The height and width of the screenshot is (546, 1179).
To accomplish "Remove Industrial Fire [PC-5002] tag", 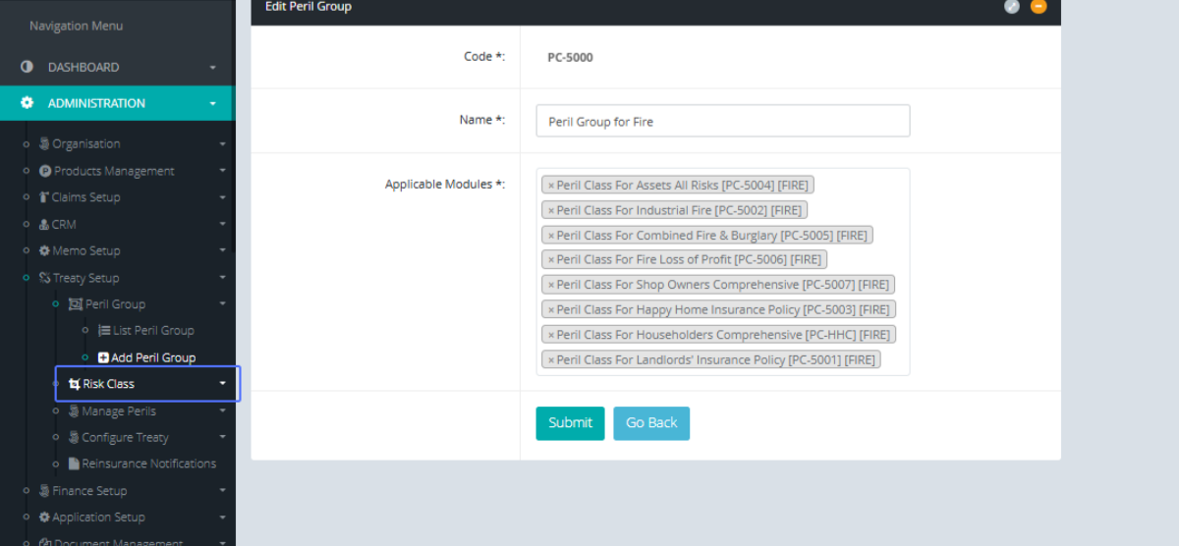I will (x=551, y=210).
